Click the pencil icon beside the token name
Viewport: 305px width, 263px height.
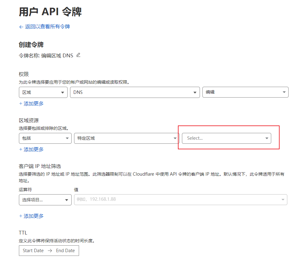tap(78, 55)
